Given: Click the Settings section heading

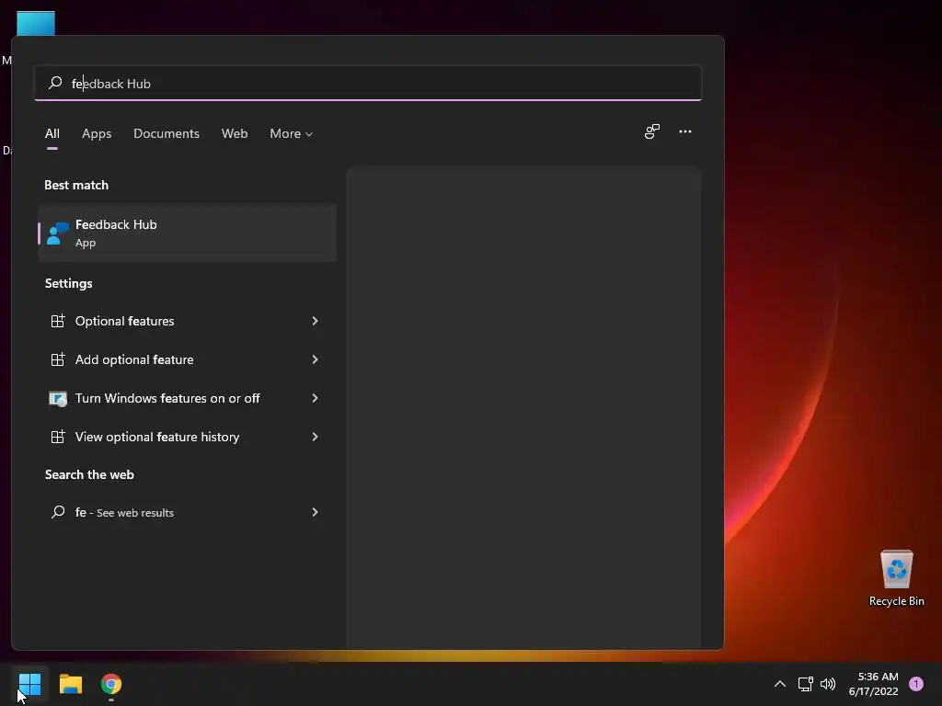Looking at the screenshot, I should click(x=68, y=283).
